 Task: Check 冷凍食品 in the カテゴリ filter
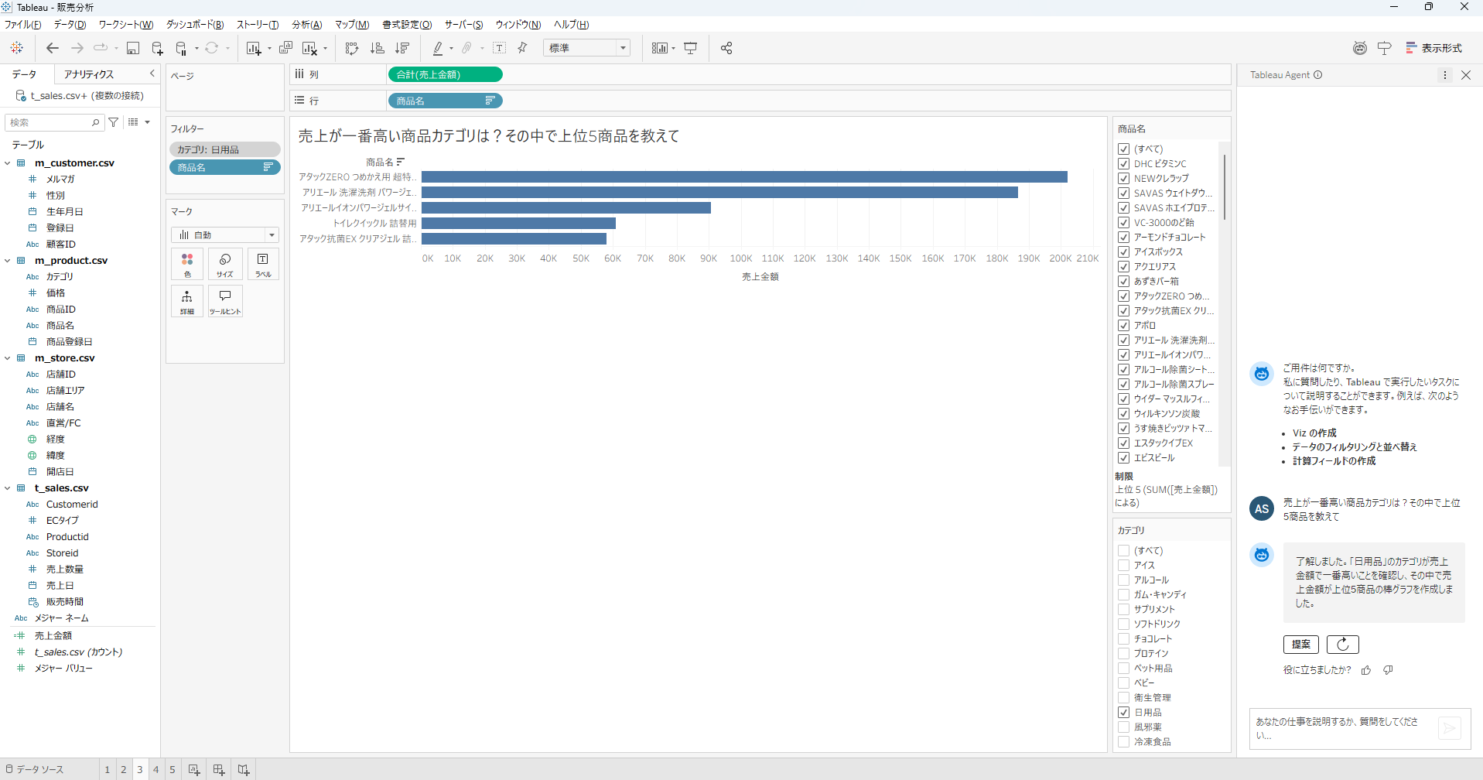(1124, 742)
